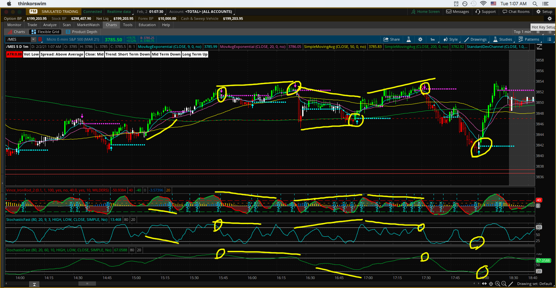Click the crosshair pan icon at bottom
The width and height of the screenshot is (556, 288).
491,284
